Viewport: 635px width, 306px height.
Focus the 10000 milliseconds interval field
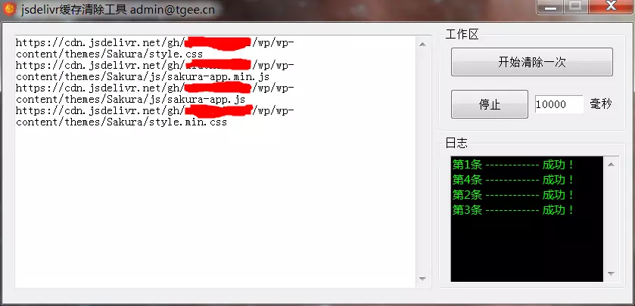559,104
